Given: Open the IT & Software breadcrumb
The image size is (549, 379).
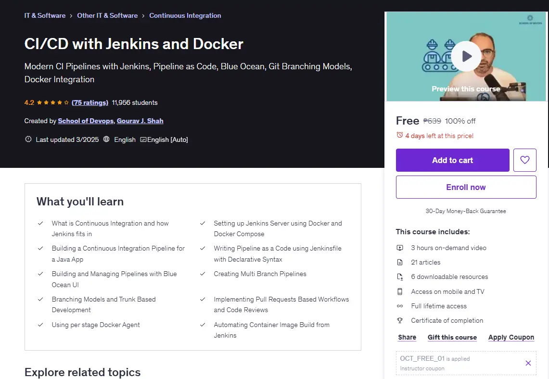Looking at the screenshot, I should 45,15.
